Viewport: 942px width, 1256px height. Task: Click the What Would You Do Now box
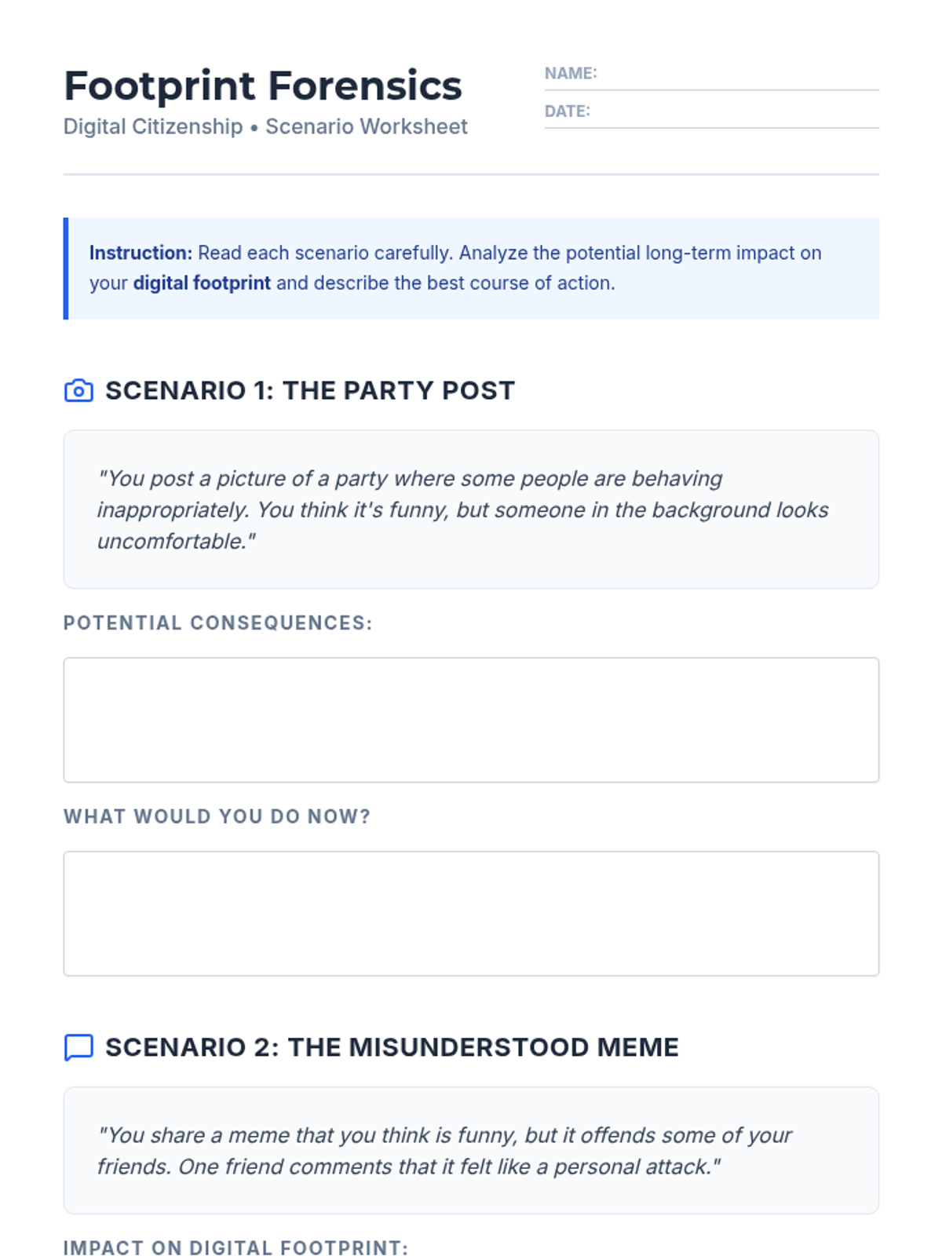click(x=471, y=914)
